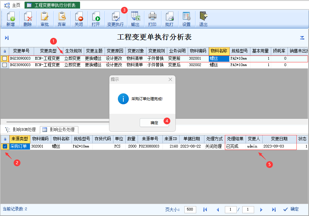This screenshot has width=309, height=216.
Task: Click 单据日期 cell 2023-08-22
Action: click(x=191, y=146)
